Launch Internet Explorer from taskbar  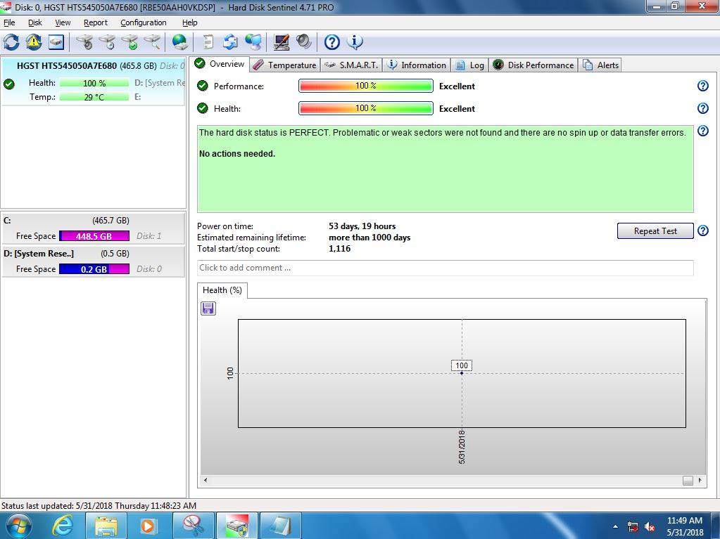(x=62, y=526)
